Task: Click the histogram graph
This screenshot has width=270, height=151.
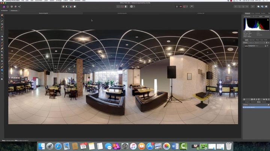Action: 256,24
